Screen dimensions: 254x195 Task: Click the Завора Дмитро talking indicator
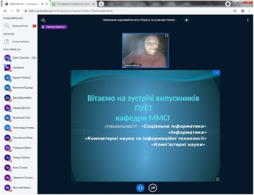point(54,27)
